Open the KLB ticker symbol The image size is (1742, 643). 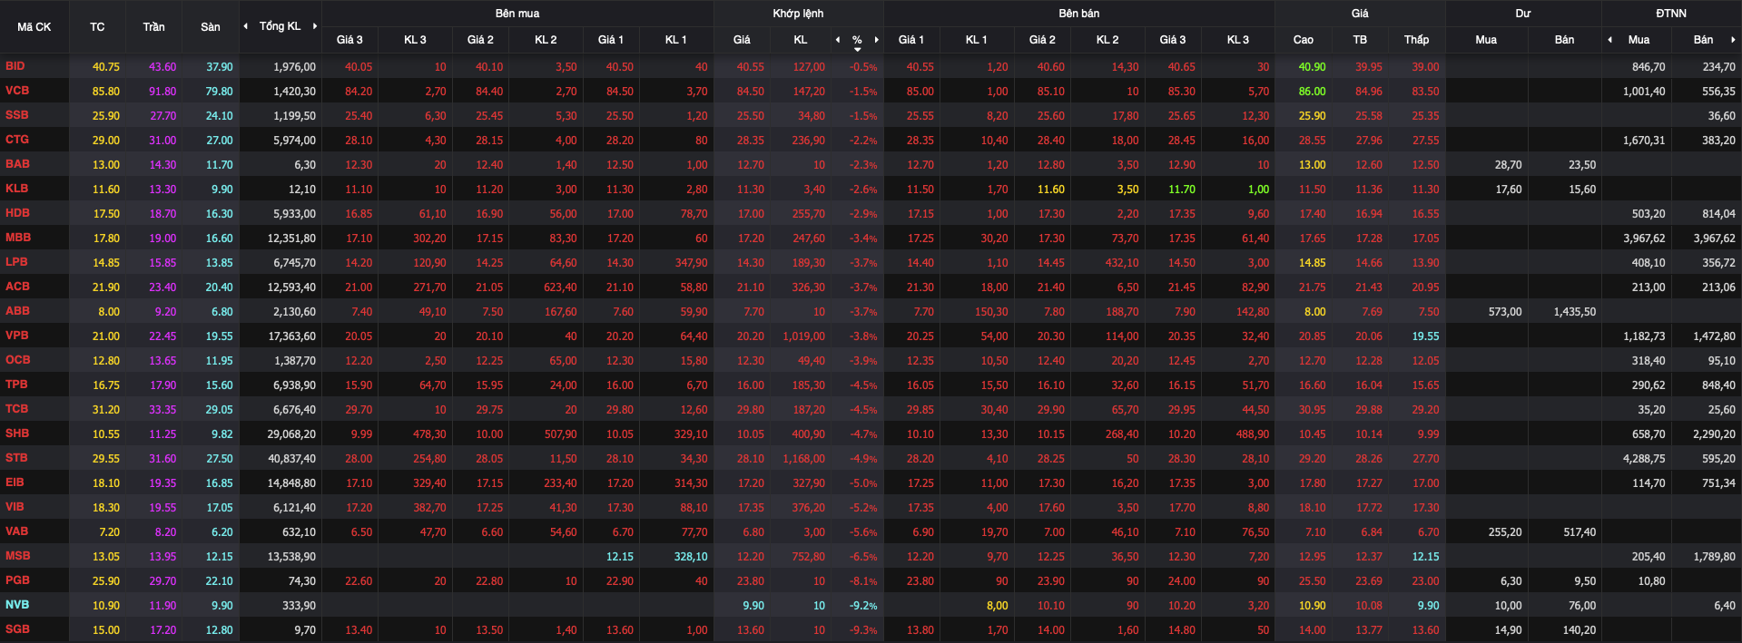pos(16,189)
